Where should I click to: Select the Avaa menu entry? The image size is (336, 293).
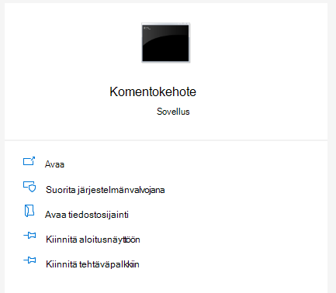click(54, 164)
